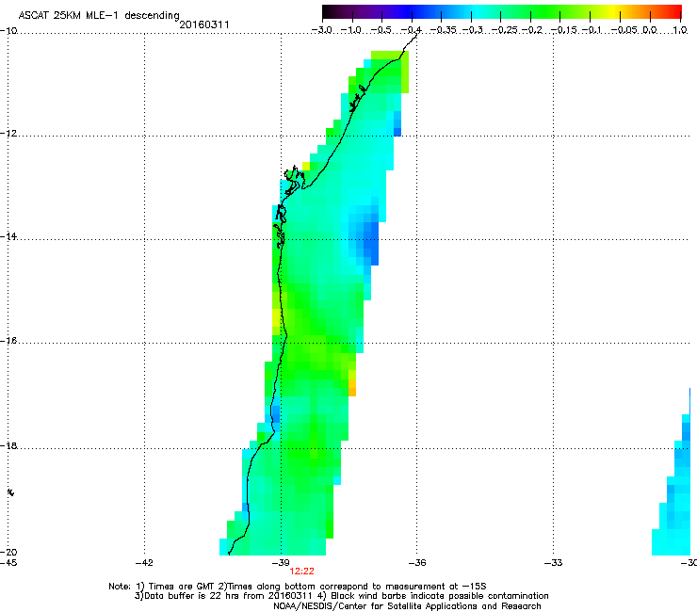This screenshot has width=697, height=612.
Task: Click the -1.0 color scale label
Action: point(351,30)
